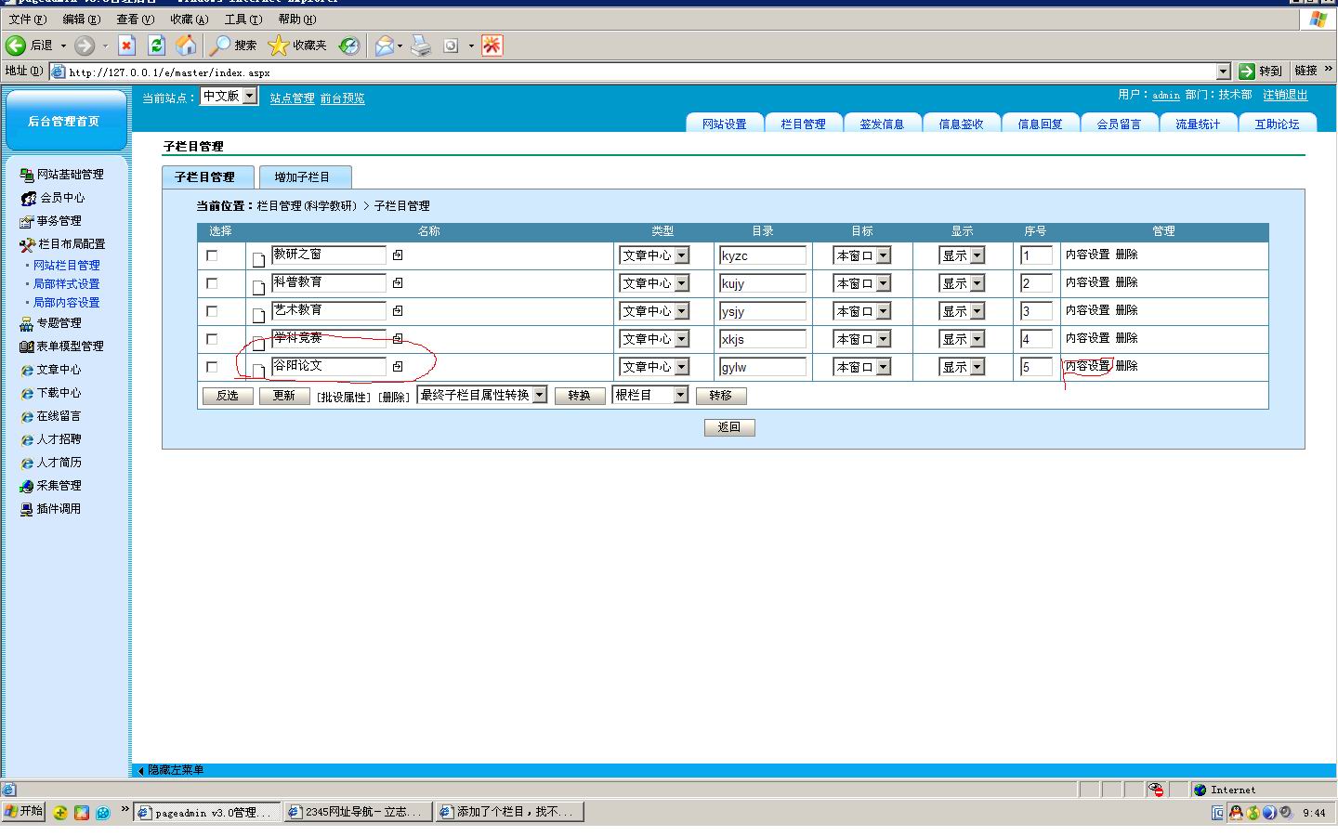Open the History toolbar icon
The width and height of the screenshot is (1338, 836).
[x=349, y=46]
